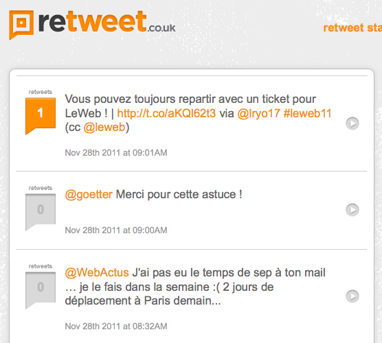Open the arrow button beside the @goetter tweet
This screenshot has width=382, height=343.
point(352,210)
